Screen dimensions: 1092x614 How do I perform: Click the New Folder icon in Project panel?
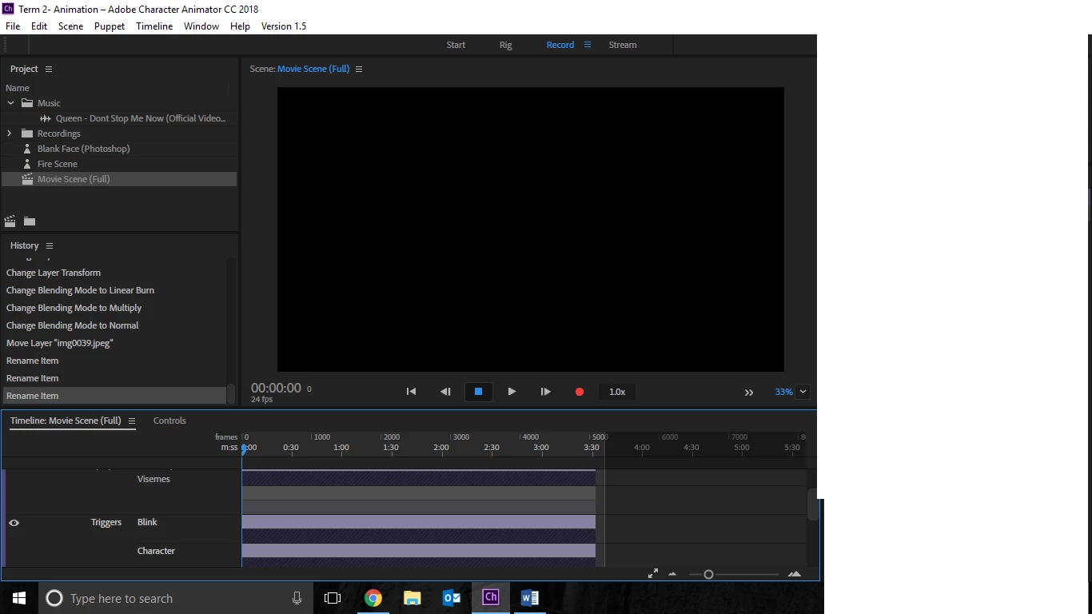coord(30,221)
